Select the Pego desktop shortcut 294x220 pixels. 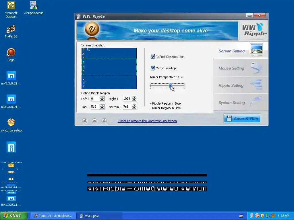(x=11, y=55)
